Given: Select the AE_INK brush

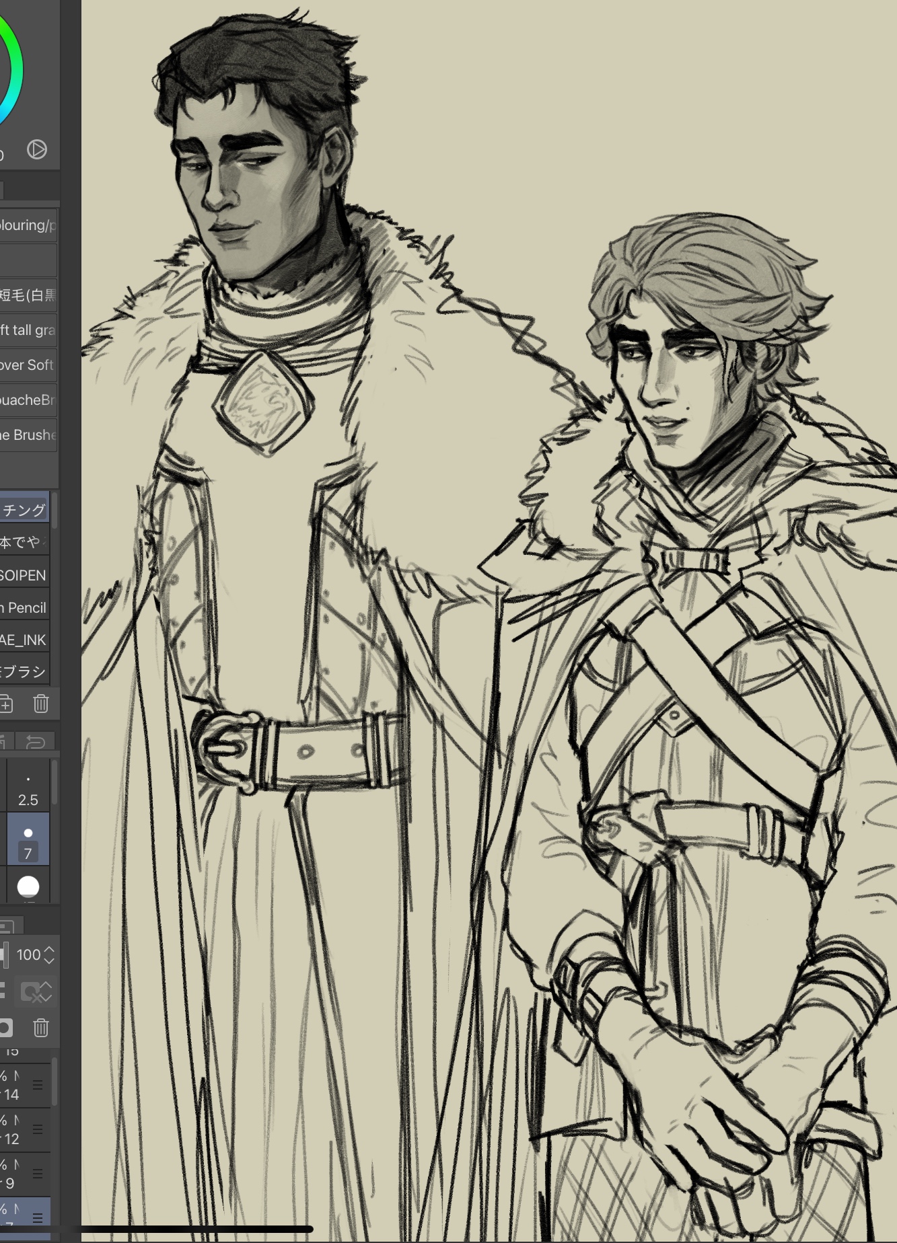Looking at the screenshot, I should 24,640.
